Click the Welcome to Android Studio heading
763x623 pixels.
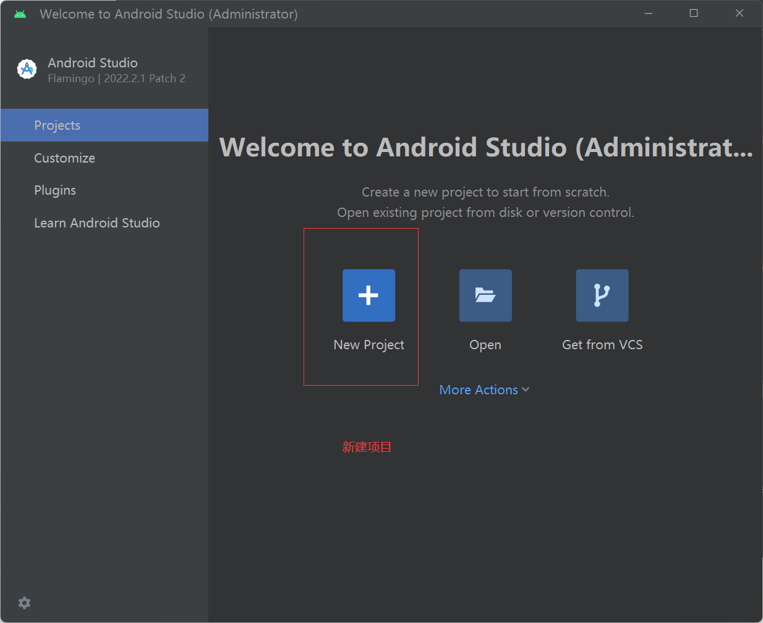(486, 147)
